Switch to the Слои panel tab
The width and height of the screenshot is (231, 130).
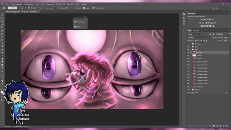[x=189, y=30]
